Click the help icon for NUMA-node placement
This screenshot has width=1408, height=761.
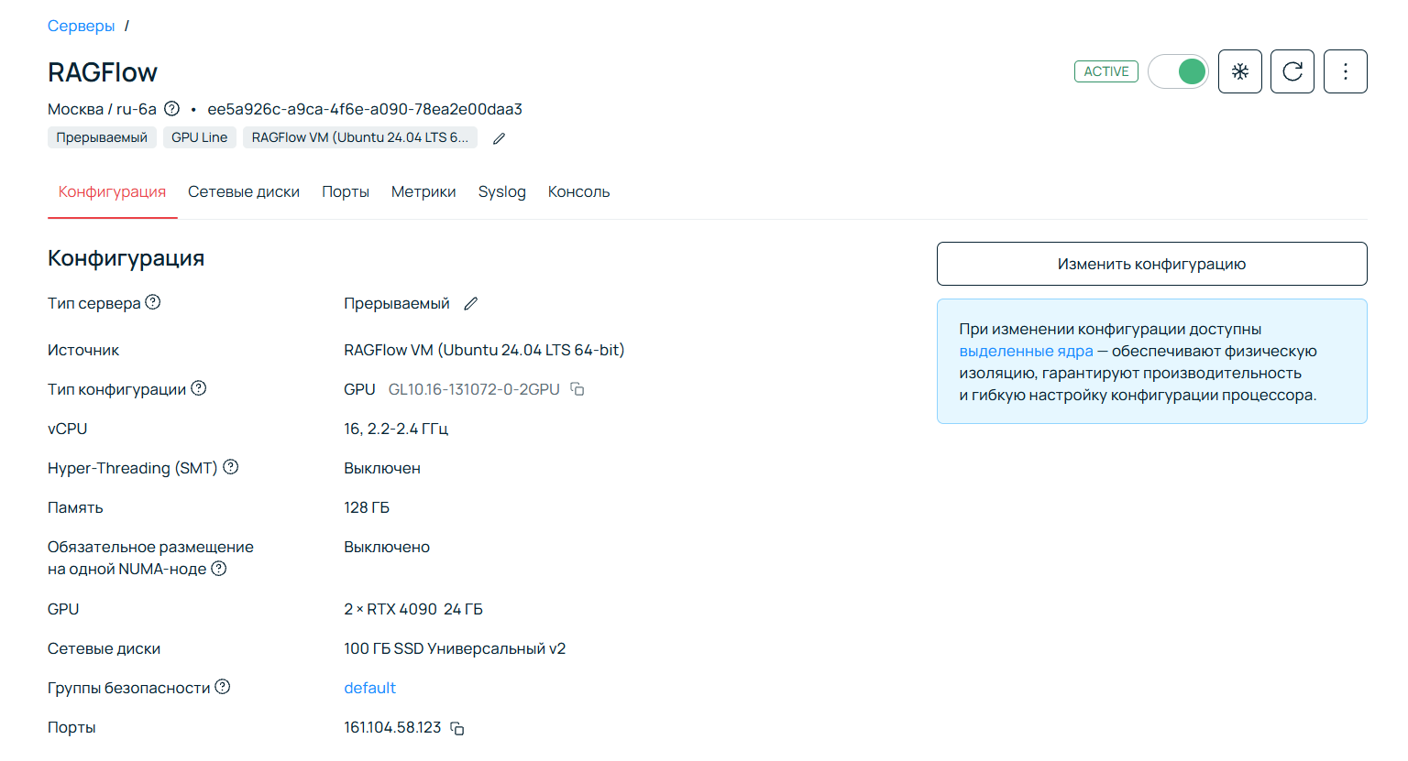[219, 569]
